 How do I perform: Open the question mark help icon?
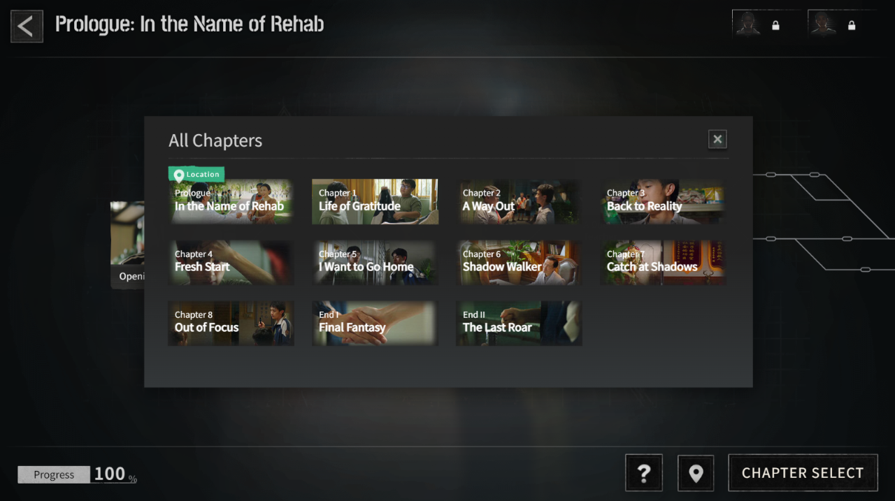[644, 473]
